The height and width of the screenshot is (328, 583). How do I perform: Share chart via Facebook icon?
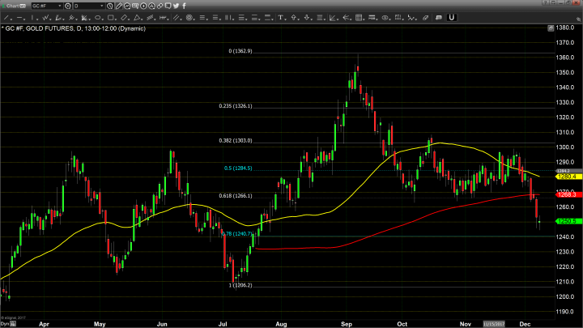click(x=184, y=6)
